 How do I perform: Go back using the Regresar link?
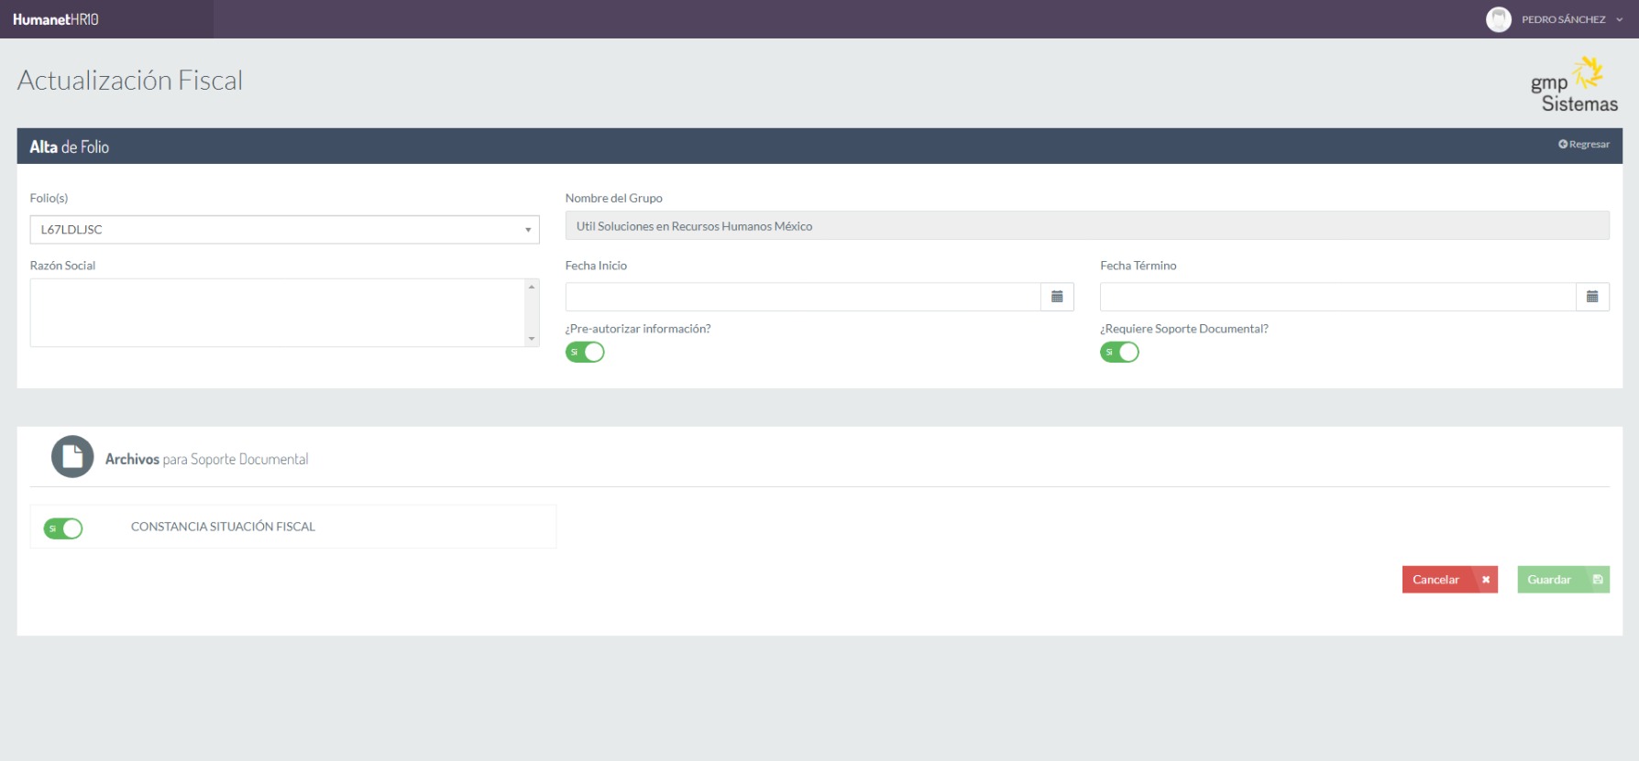(x=1584, y=145)
